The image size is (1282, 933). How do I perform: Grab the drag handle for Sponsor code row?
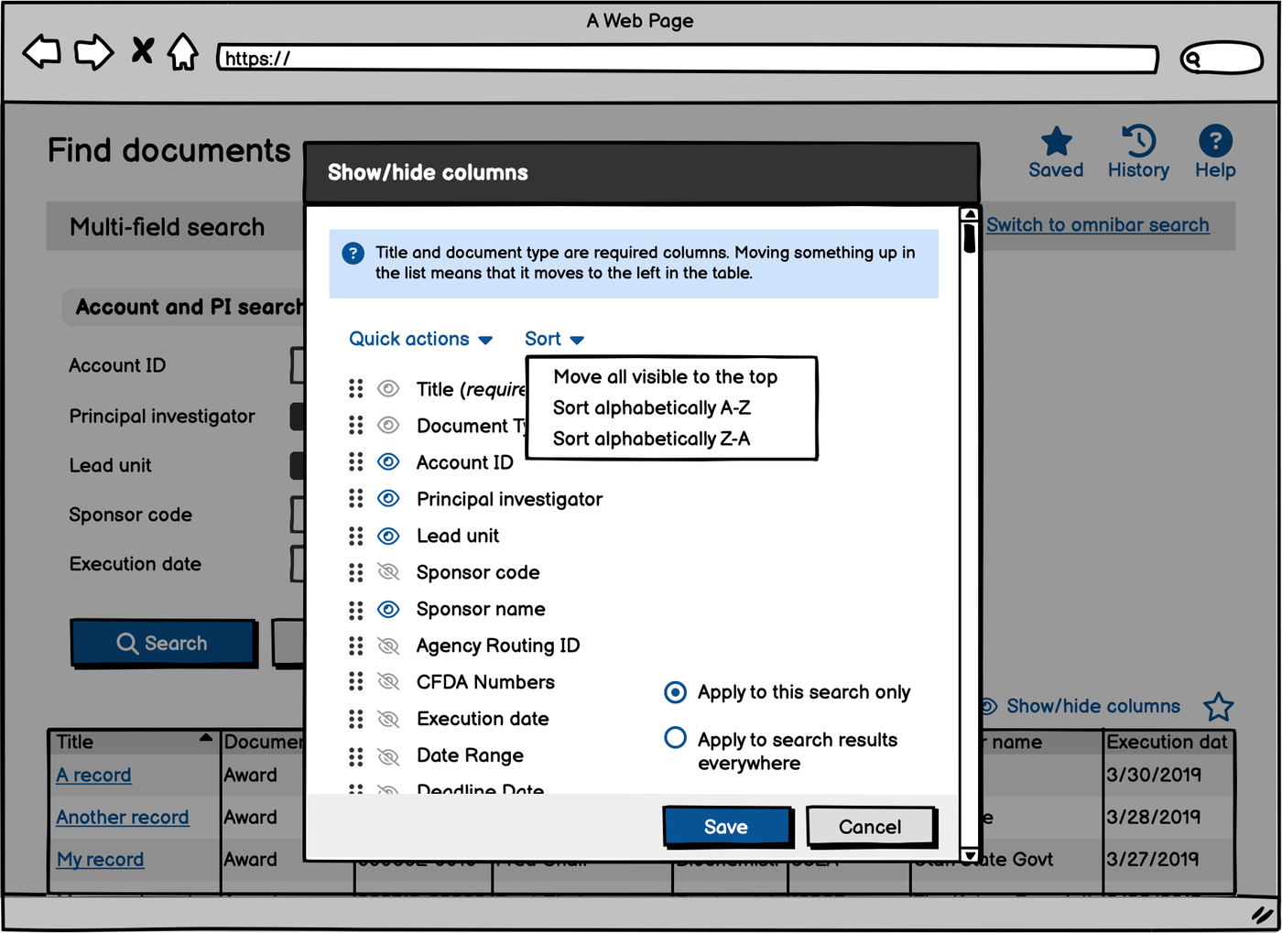point(356,572)
